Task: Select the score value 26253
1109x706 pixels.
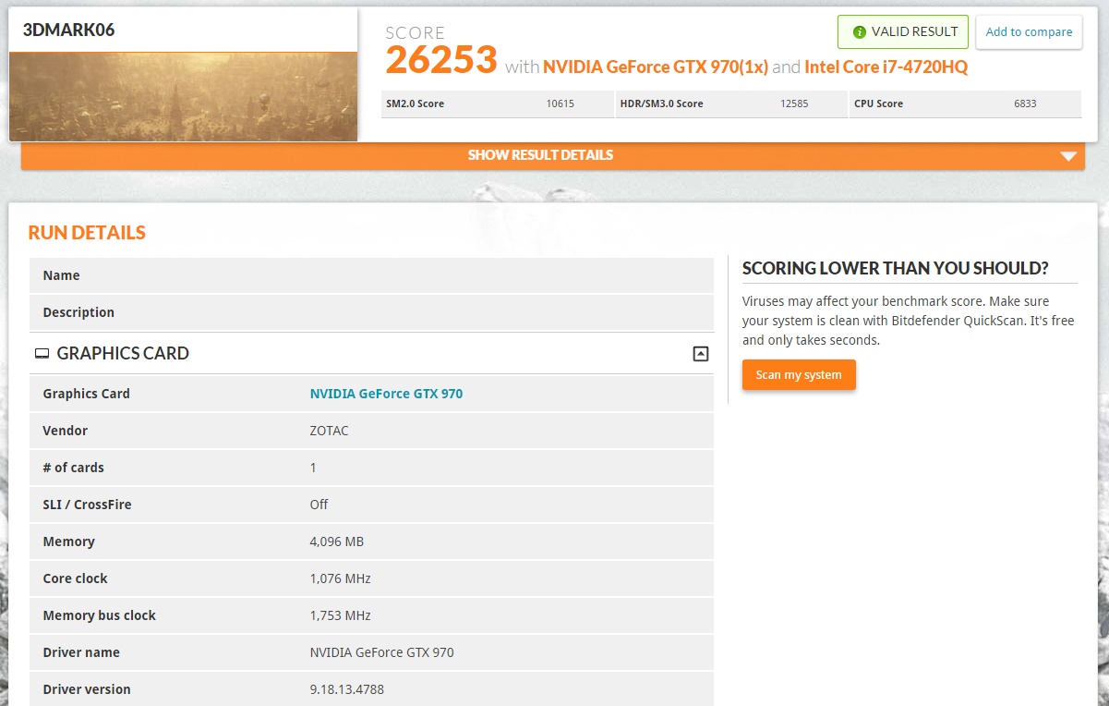Action: (441, 60)
